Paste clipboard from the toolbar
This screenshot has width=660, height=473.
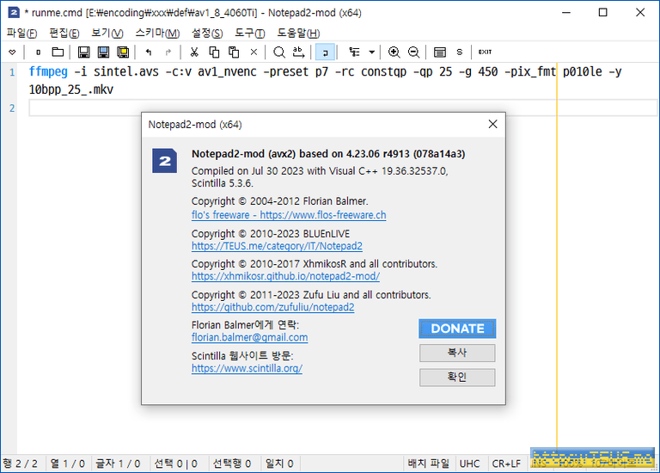point(234,52)
